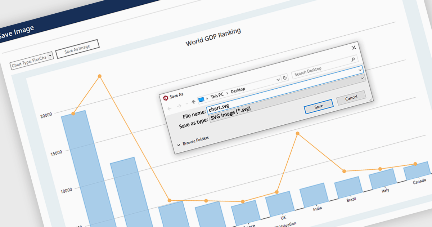This screenshot has width=432, height=227.
Task: Close the Save As dialog with X
Action: (354, 47)
